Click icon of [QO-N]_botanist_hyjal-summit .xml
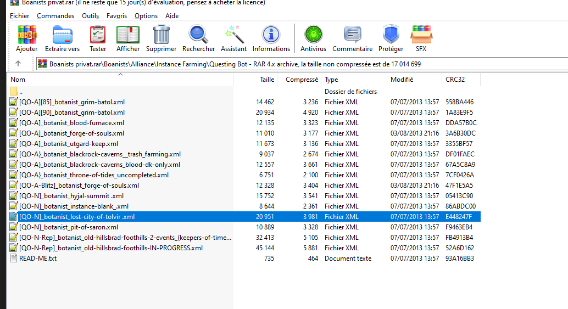The image size is (568, 309). [x=14, y=196]
